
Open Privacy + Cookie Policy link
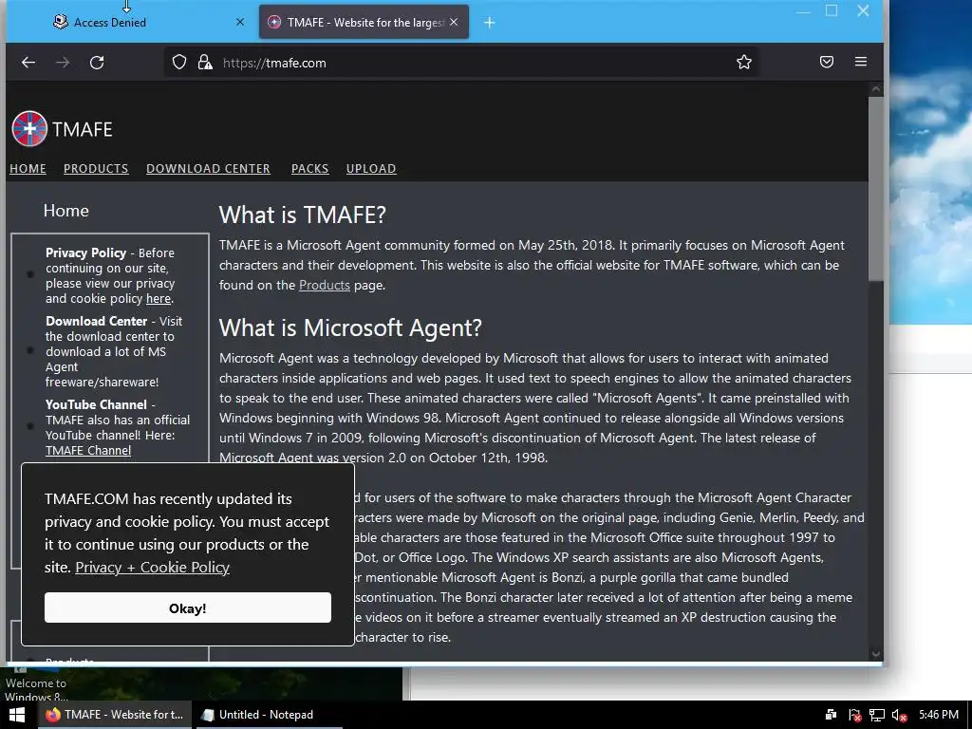153,568
